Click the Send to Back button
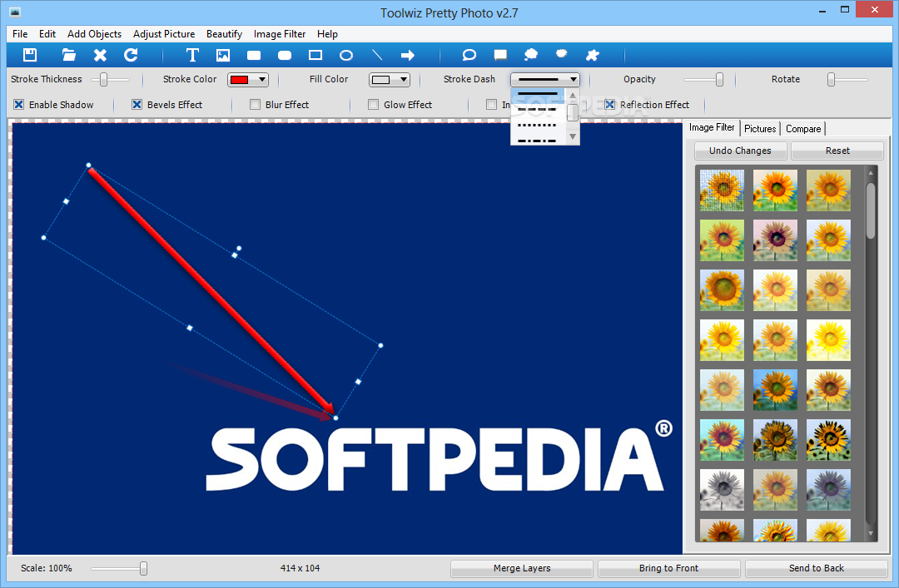Image resolution: width=899 pixels, height=588 pixels. click(817, 569)
